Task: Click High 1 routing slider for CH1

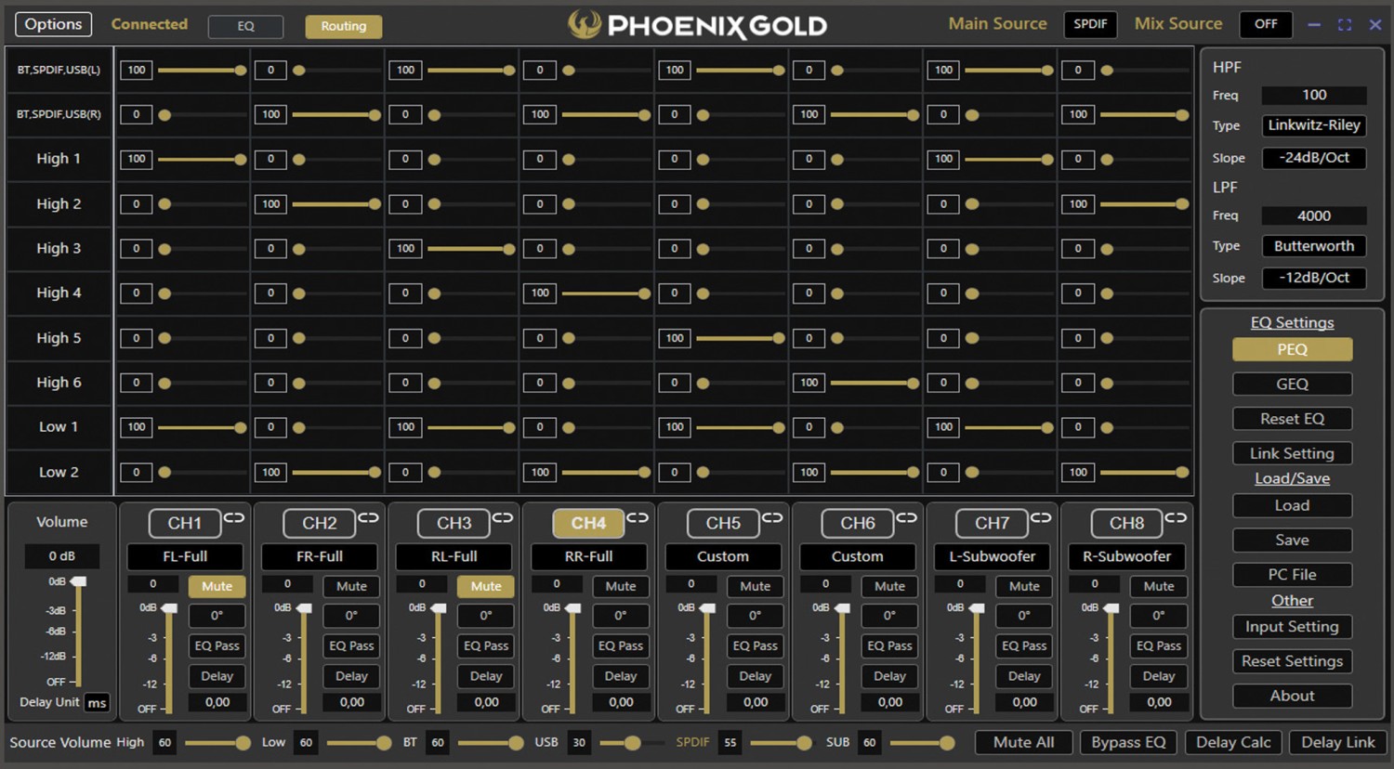Action: [202, 159]
